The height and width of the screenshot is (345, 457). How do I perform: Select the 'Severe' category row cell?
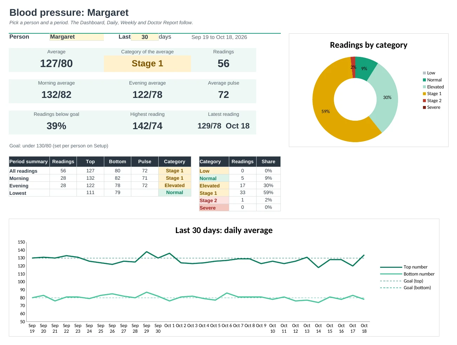[x=214, y=207]
